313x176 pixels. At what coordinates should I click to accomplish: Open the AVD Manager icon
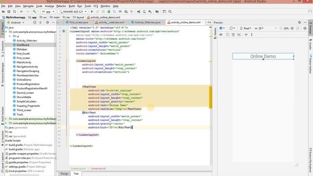[x=144, y=12]
